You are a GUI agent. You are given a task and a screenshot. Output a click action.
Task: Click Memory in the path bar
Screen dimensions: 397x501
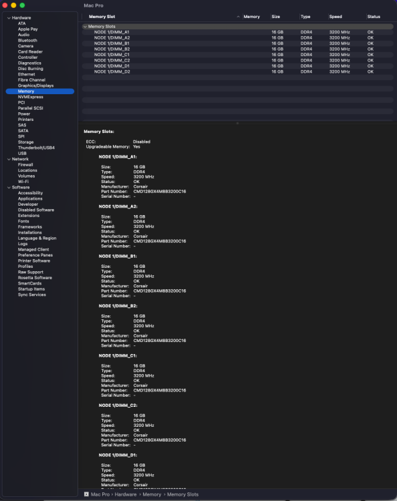152,494
